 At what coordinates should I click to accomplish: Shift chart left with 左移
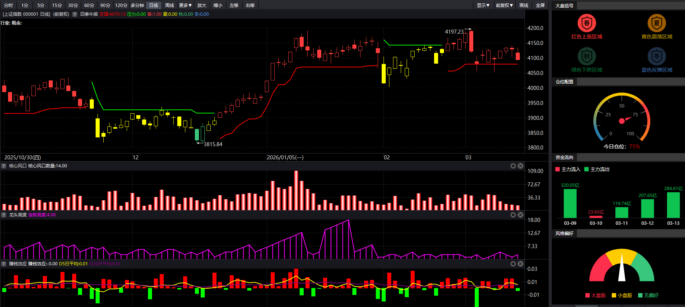coord(234,5)
